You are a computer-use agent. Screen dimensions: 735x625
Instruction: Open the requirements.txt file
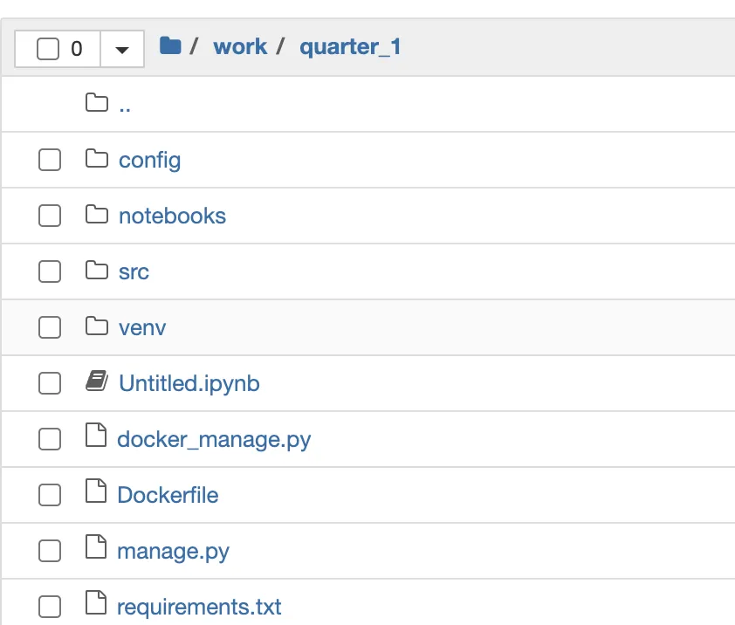199,606
